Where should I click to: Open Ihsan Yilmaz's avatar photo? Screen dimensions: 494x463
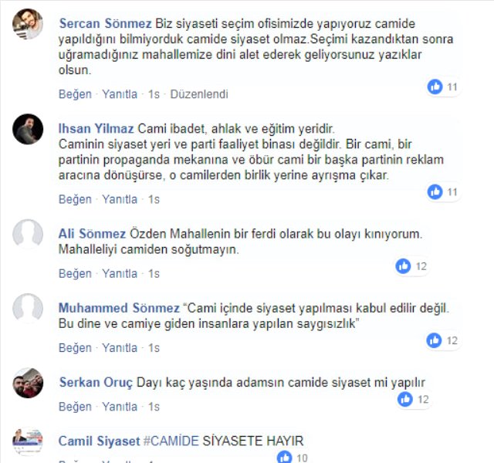tap(28, 129)
